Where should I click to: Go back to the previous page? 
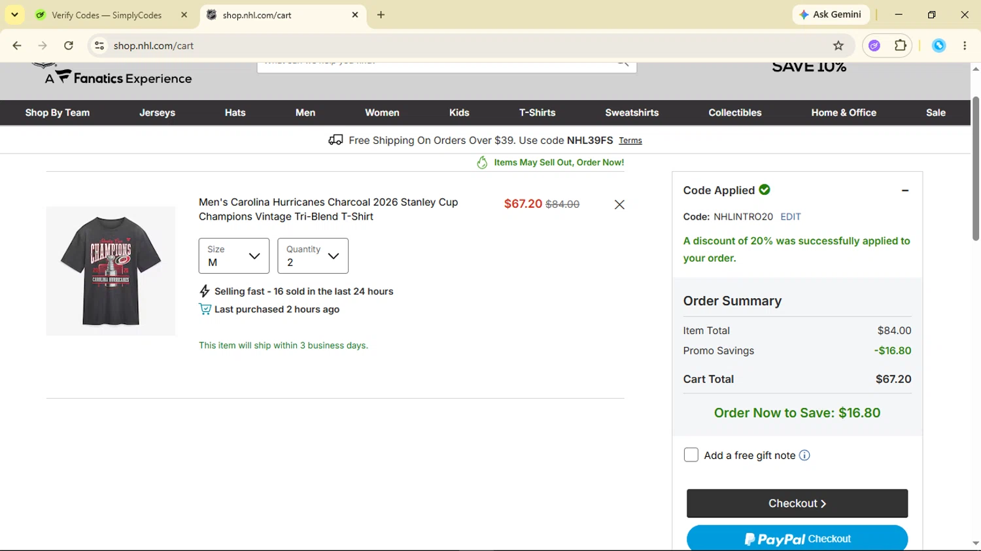click(17, 46)
